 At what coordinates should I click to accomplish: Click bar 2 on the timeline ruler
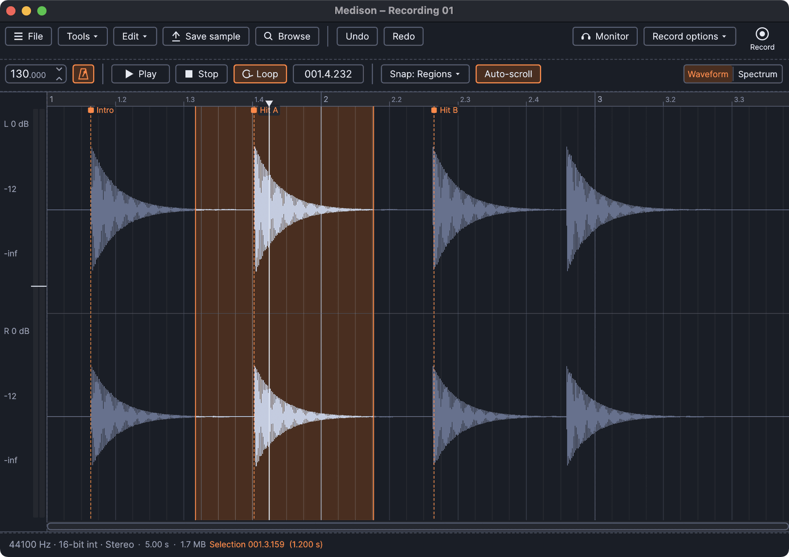click(x=326, y=99)
